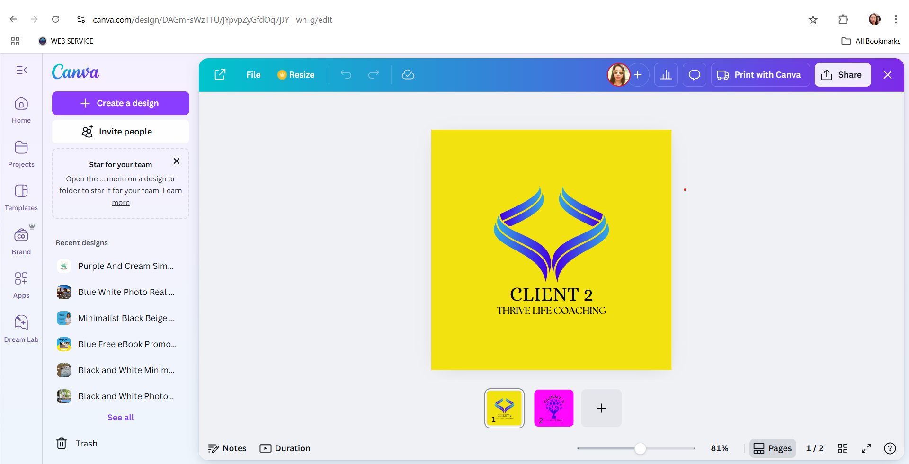Open the comments panel
The image size is (909, 464).
695,75
